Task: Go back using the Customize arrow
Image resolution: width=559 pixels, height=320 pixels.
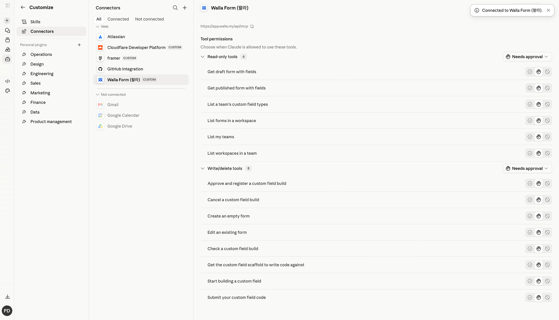Action: coord(23,7)
